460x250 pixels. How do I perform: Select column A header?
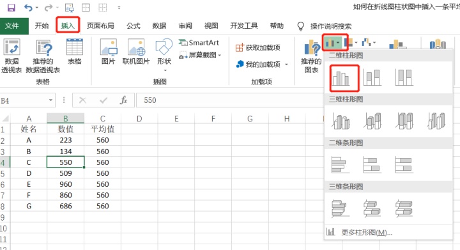coord(29,118)
